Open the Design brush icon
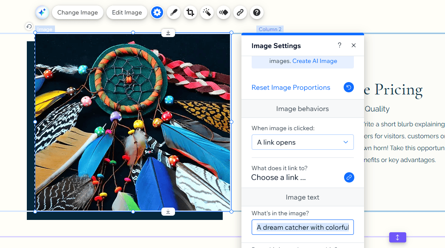This screenshot has height=248, width=445. click(x=173, y=12)
